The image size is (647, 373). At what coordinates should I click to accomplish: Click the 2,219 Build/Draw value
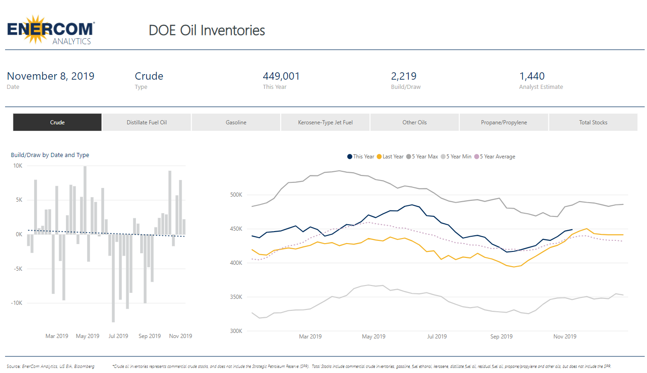404,76
